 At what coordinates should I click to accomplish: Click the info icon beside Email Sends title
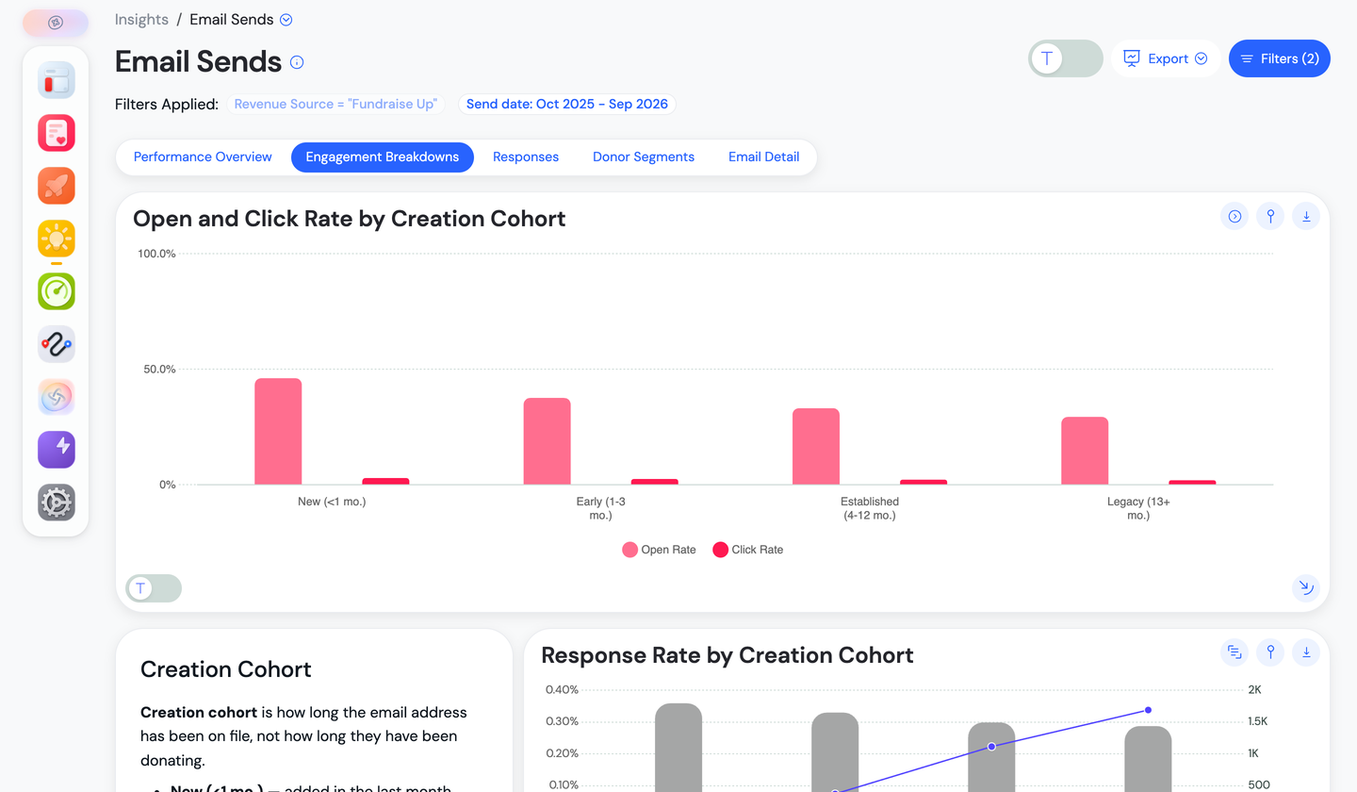pos(297,62)
